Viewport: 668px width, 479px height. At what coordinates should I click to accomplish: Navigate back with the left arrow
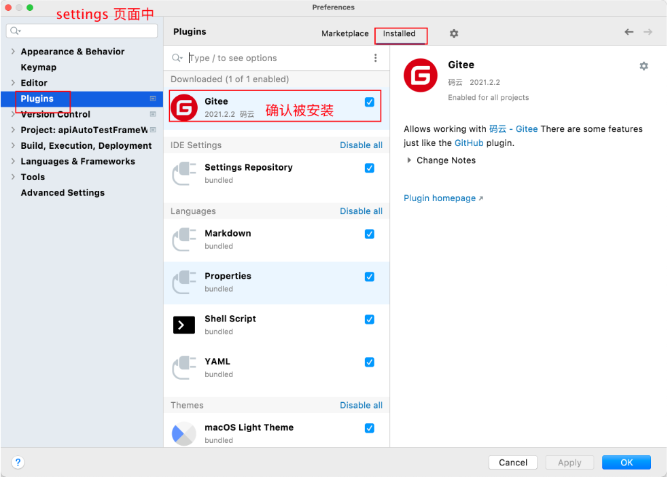629,32
